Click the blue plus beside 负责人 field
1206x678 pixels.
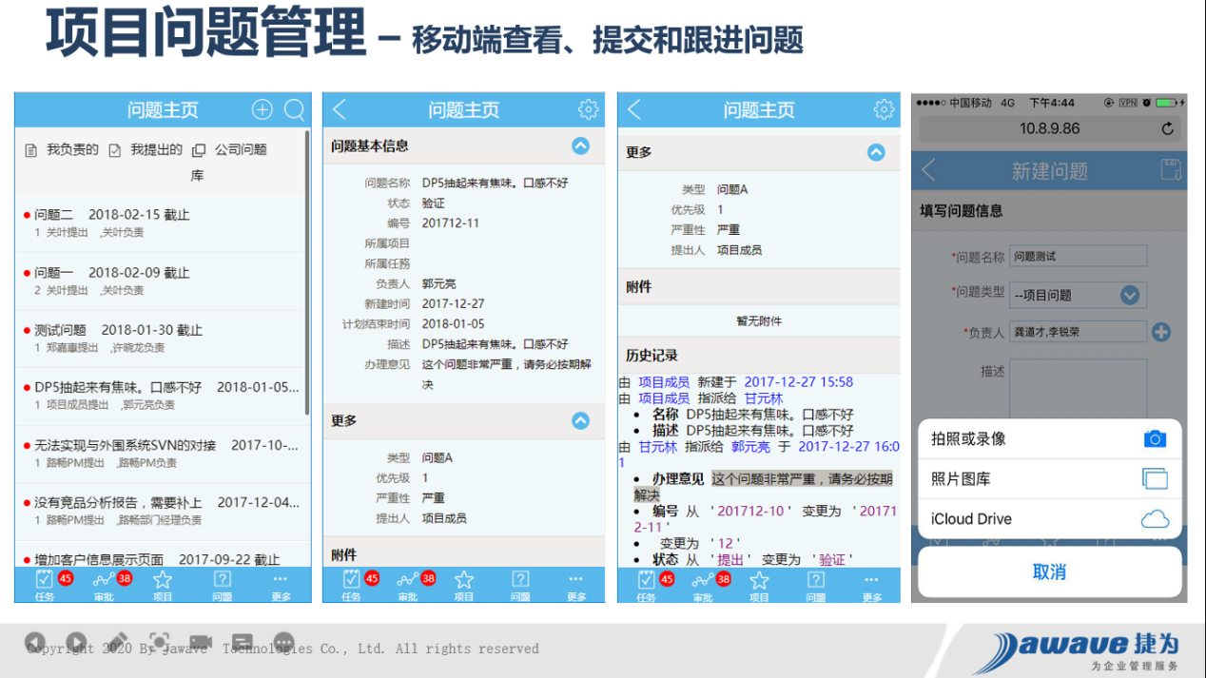pos(1160,332)
